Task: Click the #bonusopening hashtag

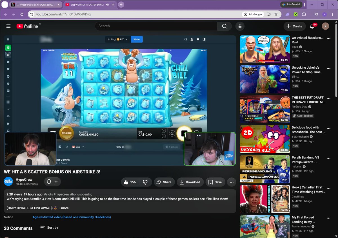Action: [81, 194]
